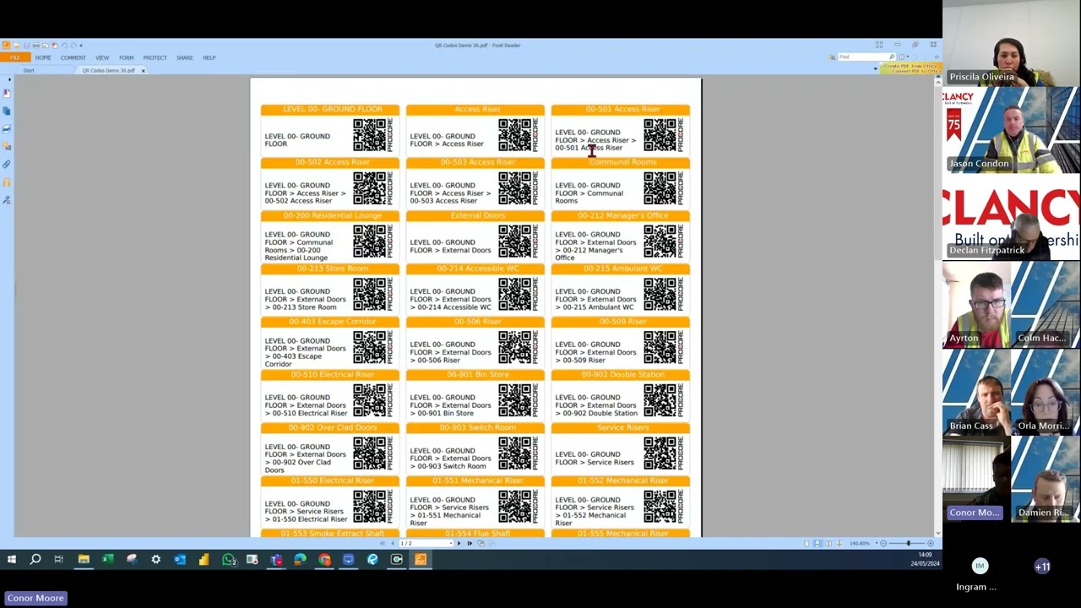
Task: Click the '00-212 Manager's Office' header
Action: point(622,215)
